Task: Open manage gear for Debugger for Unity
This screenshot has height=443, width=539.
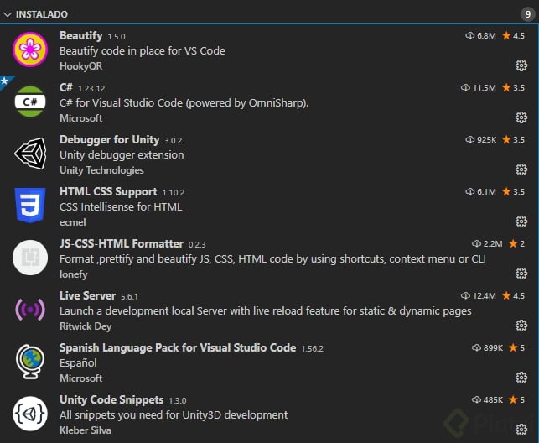Action: coord(521,169)
